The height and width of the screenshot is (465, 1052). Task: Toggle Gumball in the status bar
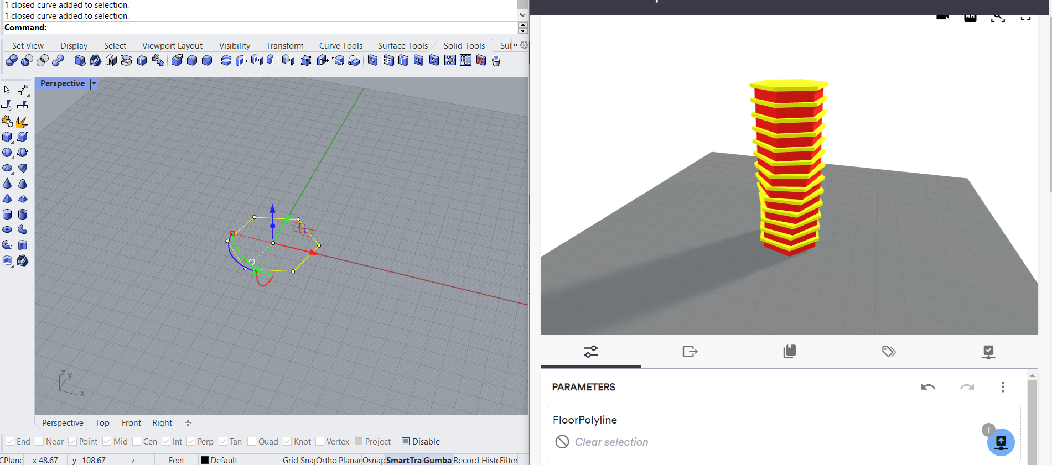pos(437,460)
